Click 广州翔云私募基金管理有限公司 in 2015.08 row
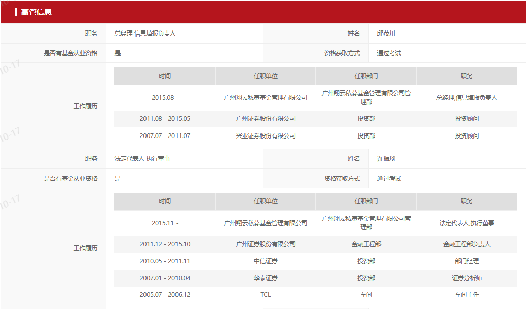 pyautogui.click(x=266, y=98)
